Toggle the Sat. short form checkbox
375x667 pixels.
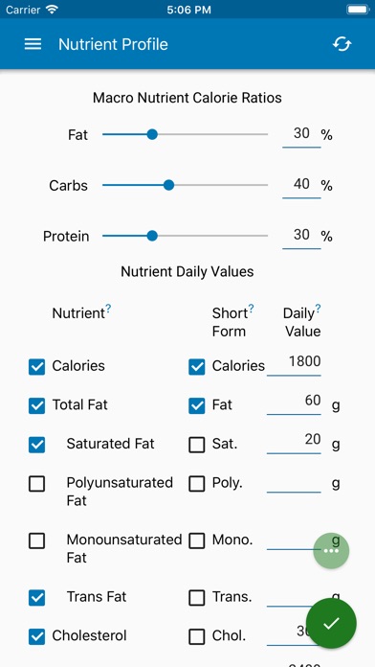[x=197, y=445]
